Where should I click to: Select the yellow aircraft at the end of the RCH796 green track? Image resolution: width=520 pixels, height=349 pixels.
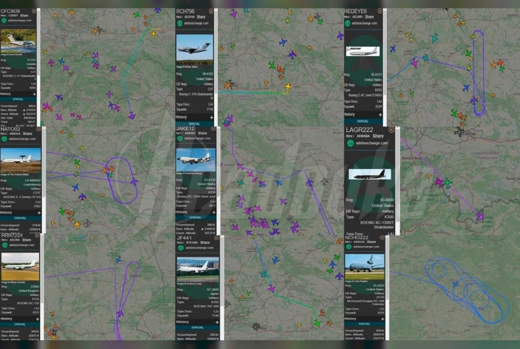click(x=288, y=87)
